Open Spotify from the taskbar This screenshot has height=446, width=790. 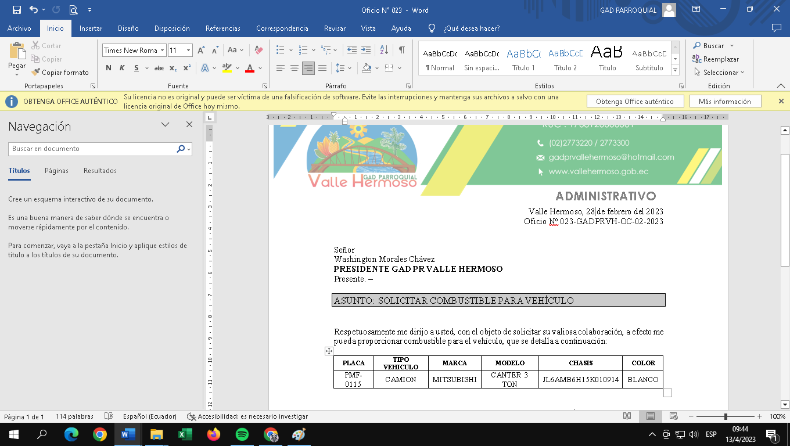tap(242, 434)
